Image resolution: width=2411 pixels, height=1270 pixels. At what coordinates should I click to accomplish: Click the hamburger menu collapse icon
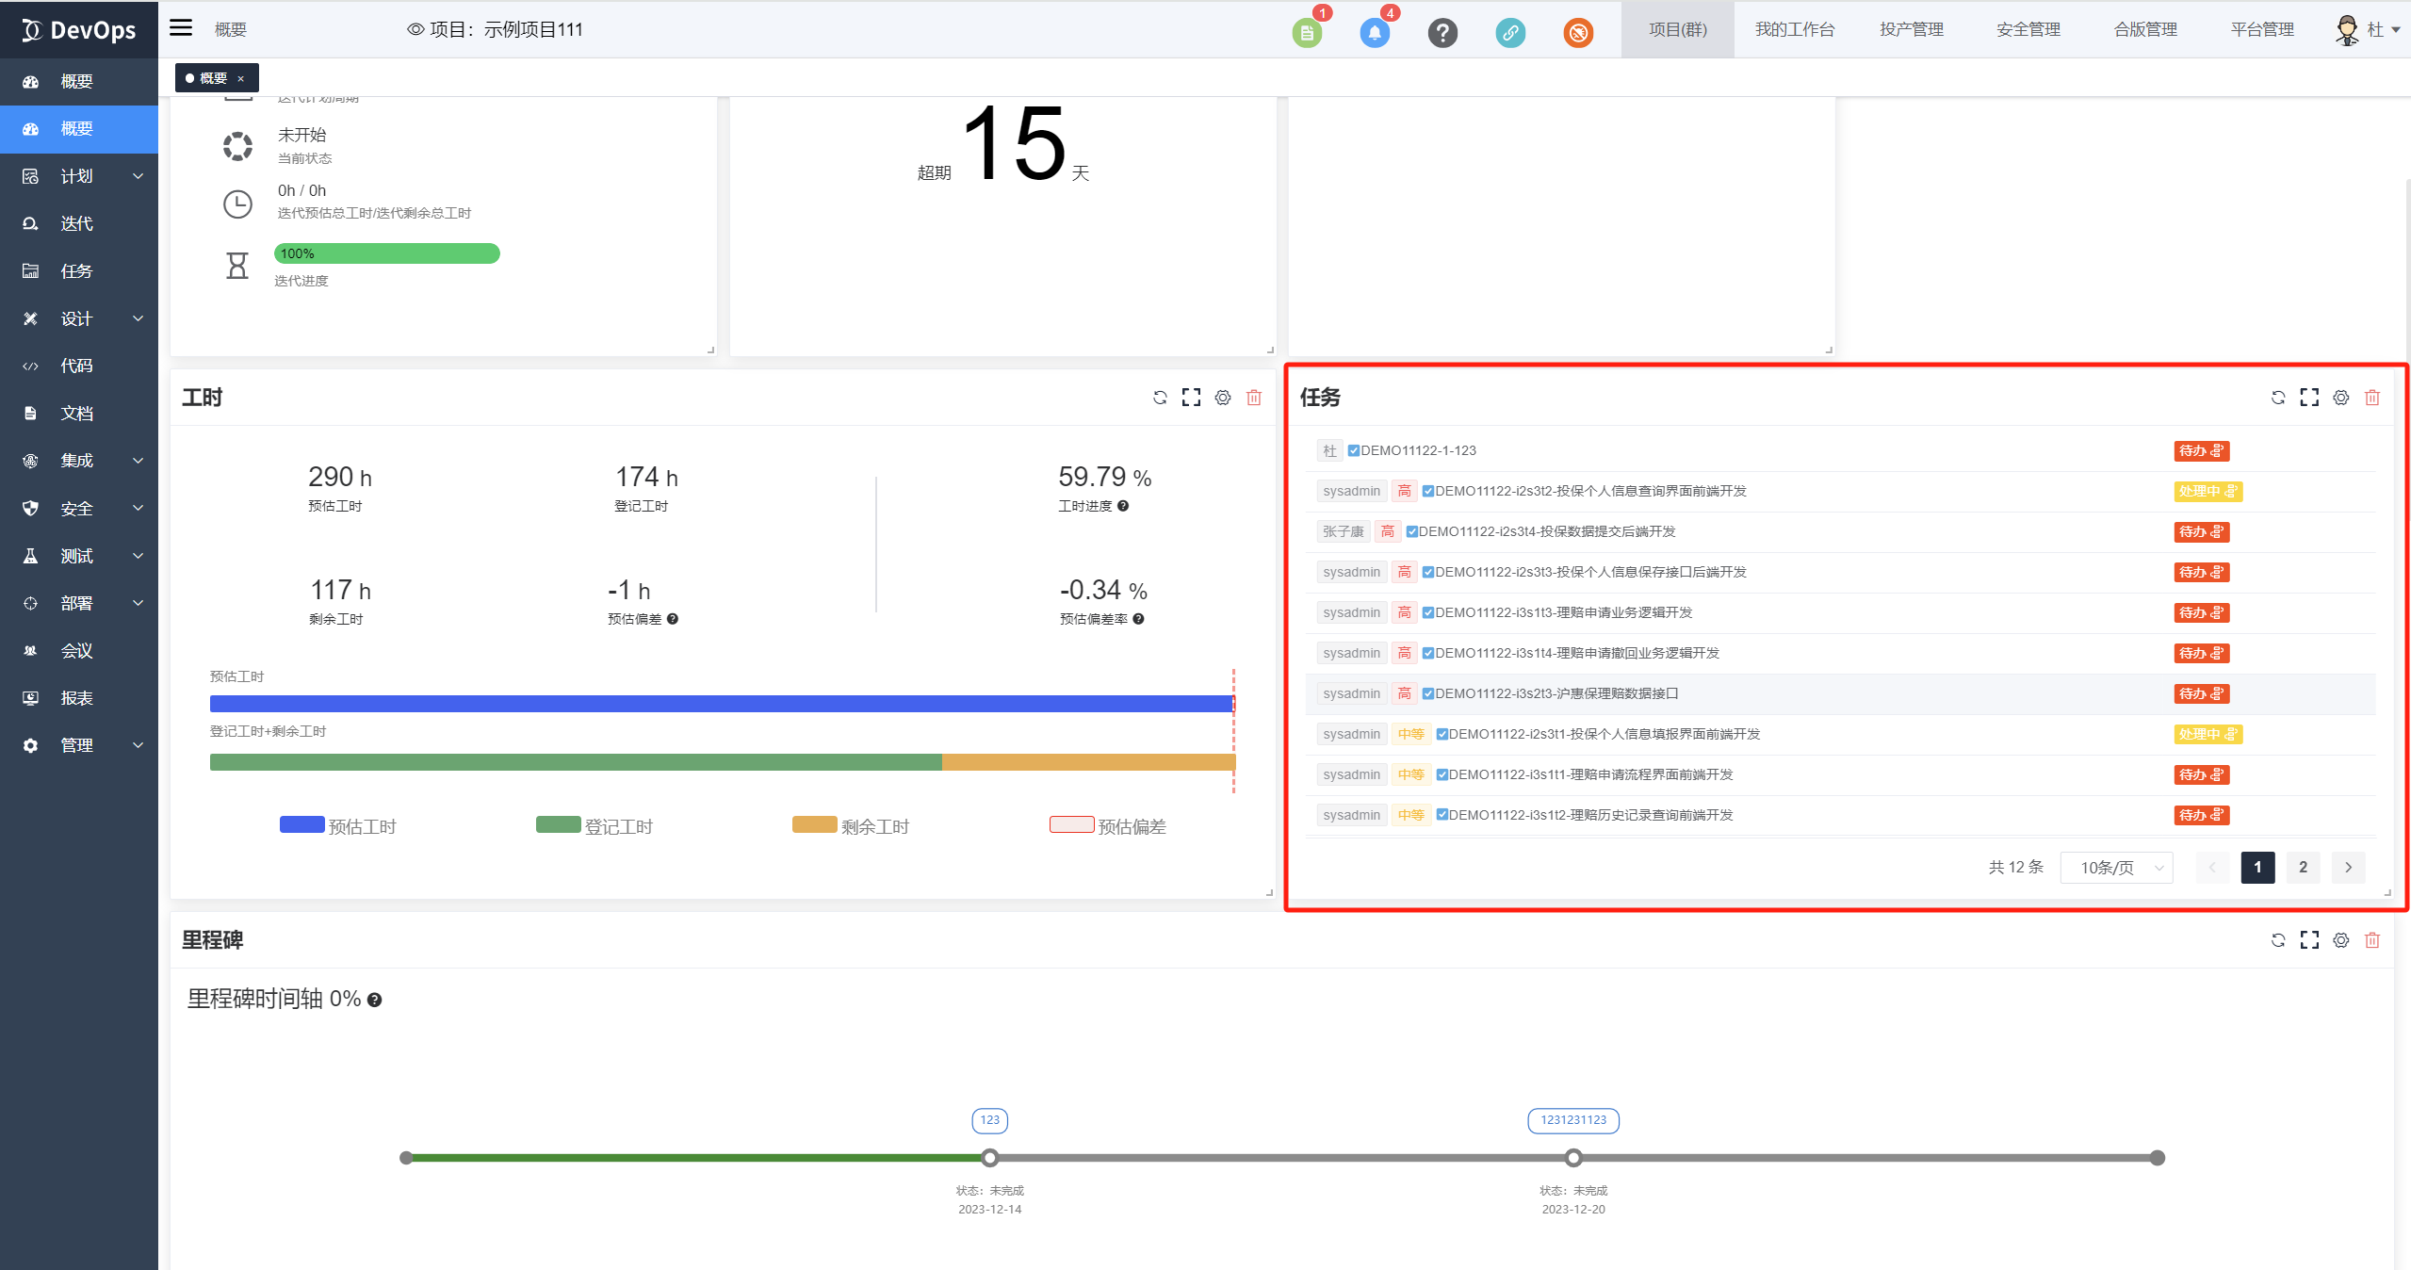(181, 28)
